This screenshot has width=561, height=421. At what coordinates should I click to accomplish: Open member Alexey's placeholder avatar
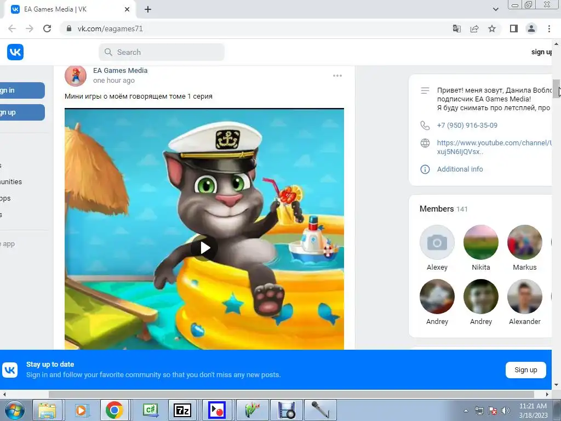click(437, 242)
